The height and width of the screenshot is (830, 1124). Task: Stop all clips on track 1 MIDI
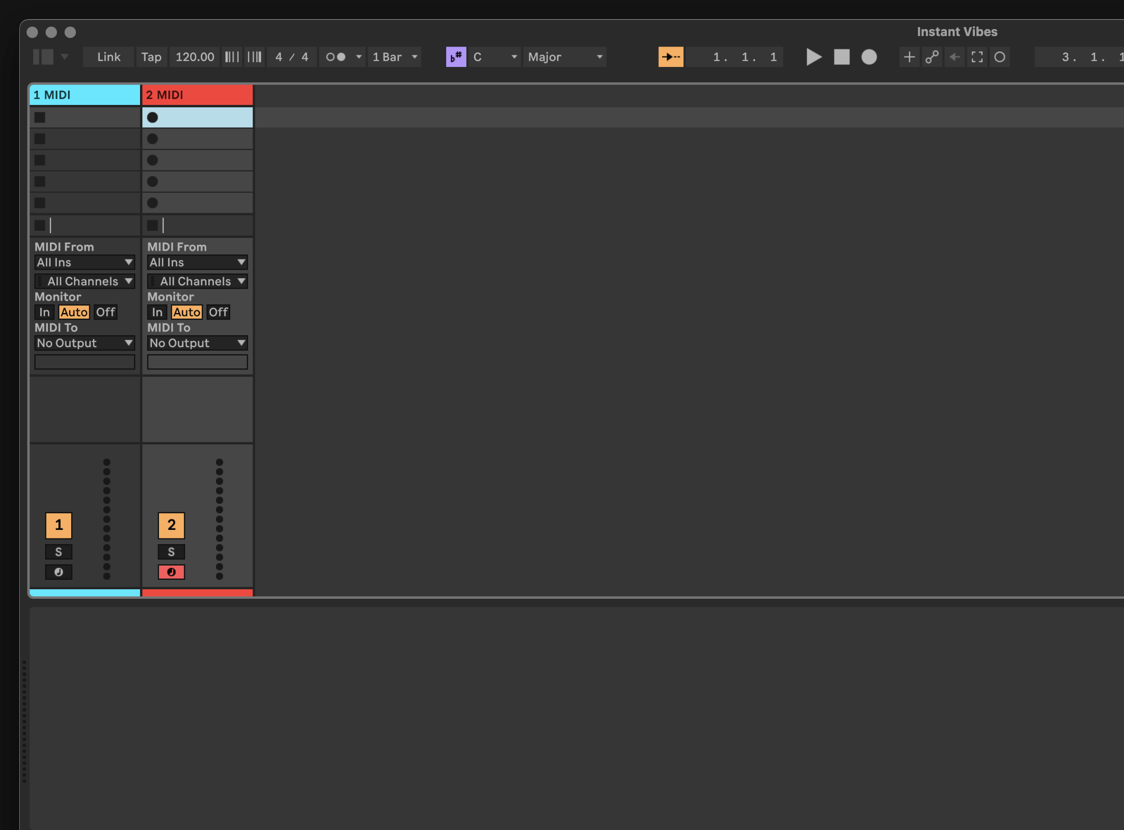[x=40, y=226]
